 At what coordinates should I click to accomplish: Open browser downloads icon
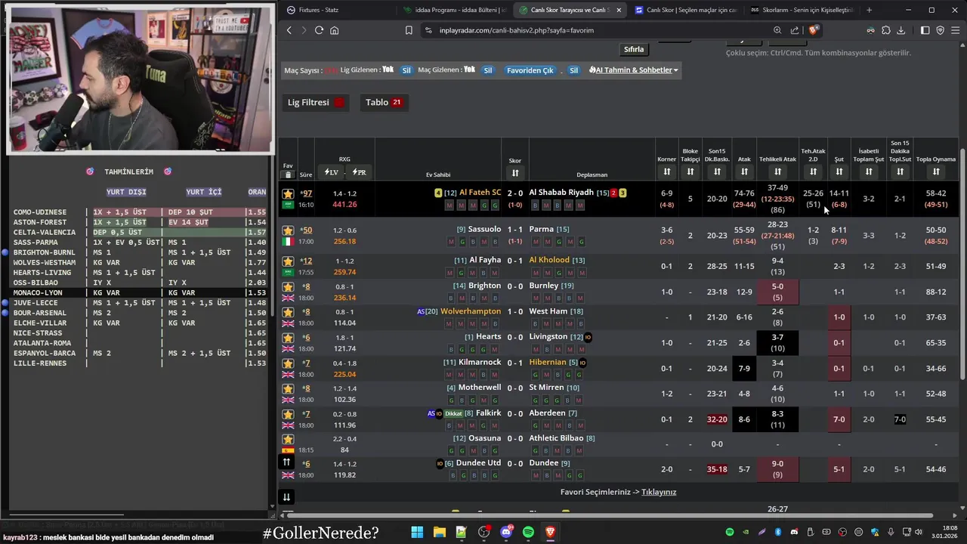[901, 30]
